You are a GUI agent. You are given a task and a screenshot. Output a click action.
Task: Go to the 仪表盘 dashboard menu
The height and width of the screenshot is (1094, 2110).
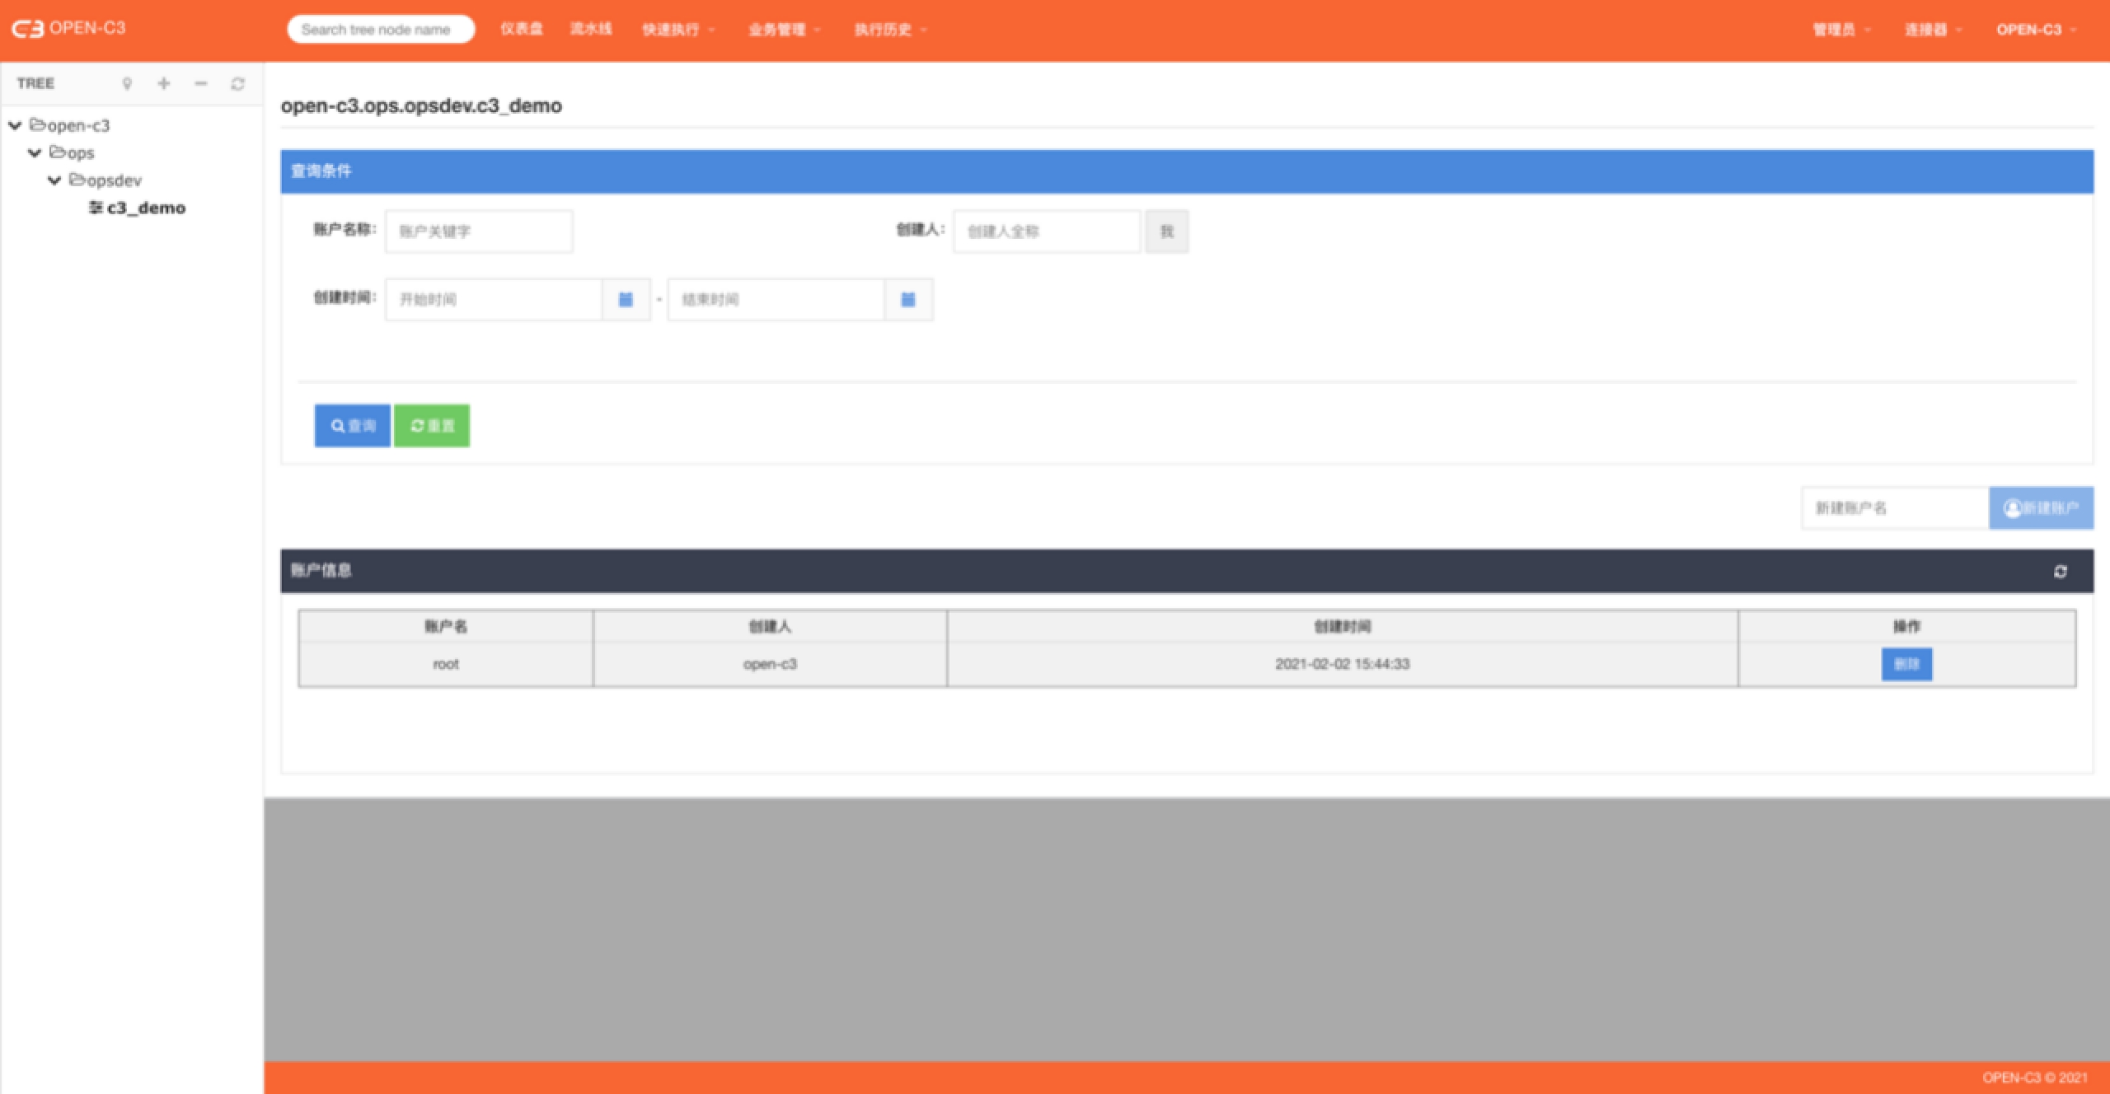click(521, 29)
